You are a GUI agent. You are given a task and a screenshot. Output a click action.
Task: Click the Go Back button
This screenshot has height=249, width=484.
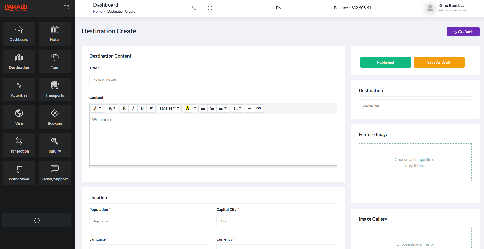tap(463, 32)
